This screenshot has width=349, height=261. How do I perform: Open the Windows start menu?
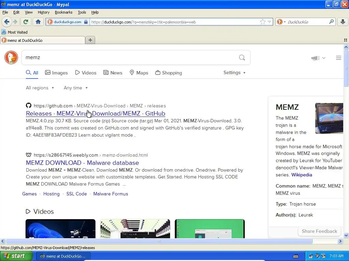(16, 256)
